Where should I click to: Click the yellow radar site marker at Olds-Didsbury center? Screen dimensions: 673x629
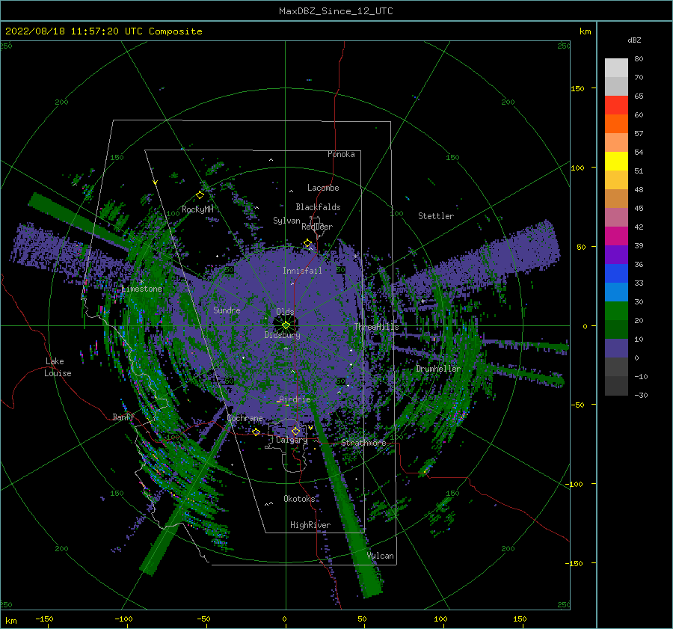point(286,325)
